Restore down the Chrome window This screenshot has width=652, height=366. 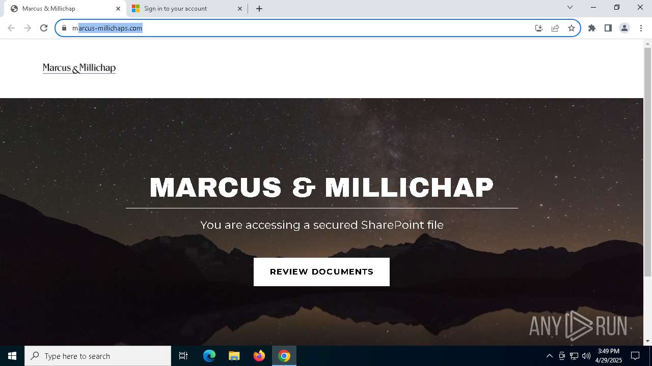click(x=617, y=8)
